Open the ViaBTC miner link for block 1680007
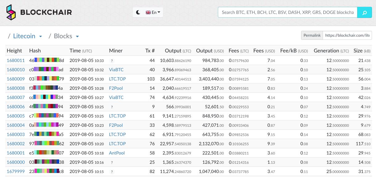Viewport: 376px width, 177px height. pos(116,97)
